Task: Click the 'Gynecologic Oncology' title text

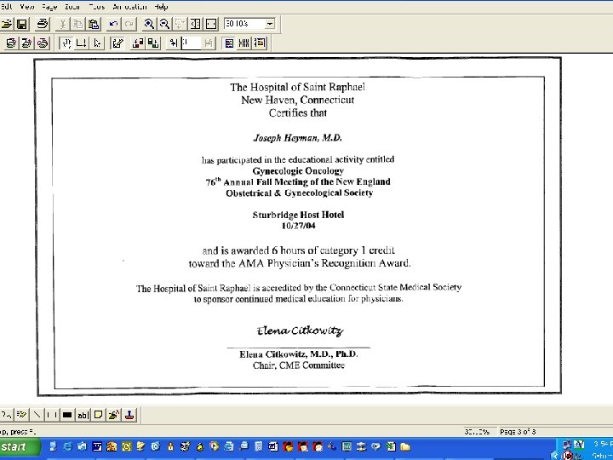Action: click(298, 171)
